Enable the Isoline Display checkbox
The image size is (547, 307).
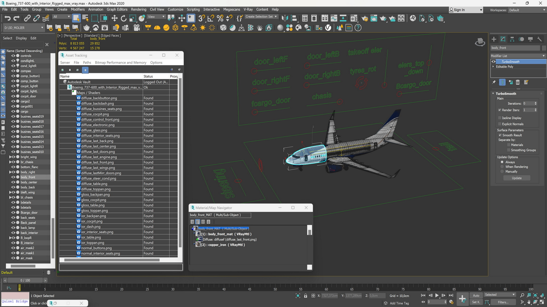coord(500,118)
